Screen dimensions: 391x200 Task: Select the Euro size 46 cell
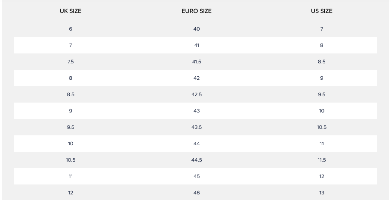click(x=197, y=193)
